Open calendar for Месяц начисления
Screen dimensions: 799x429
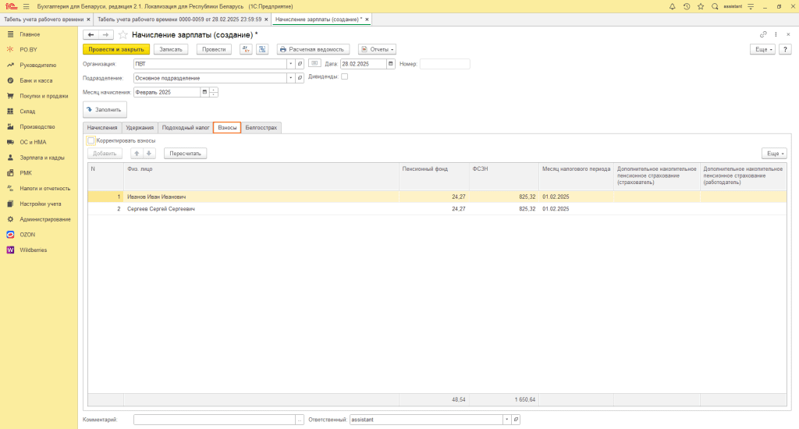[204, 92]
